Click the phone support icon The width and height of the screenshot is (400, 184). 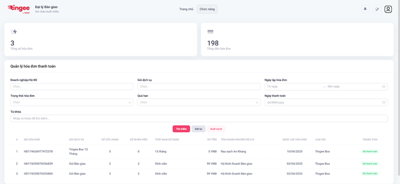[x=377, y=9]
